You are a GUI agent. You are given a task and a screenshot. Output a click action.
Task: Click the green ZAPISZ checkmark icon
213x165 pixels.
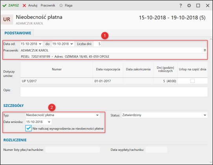click(4, 5)
